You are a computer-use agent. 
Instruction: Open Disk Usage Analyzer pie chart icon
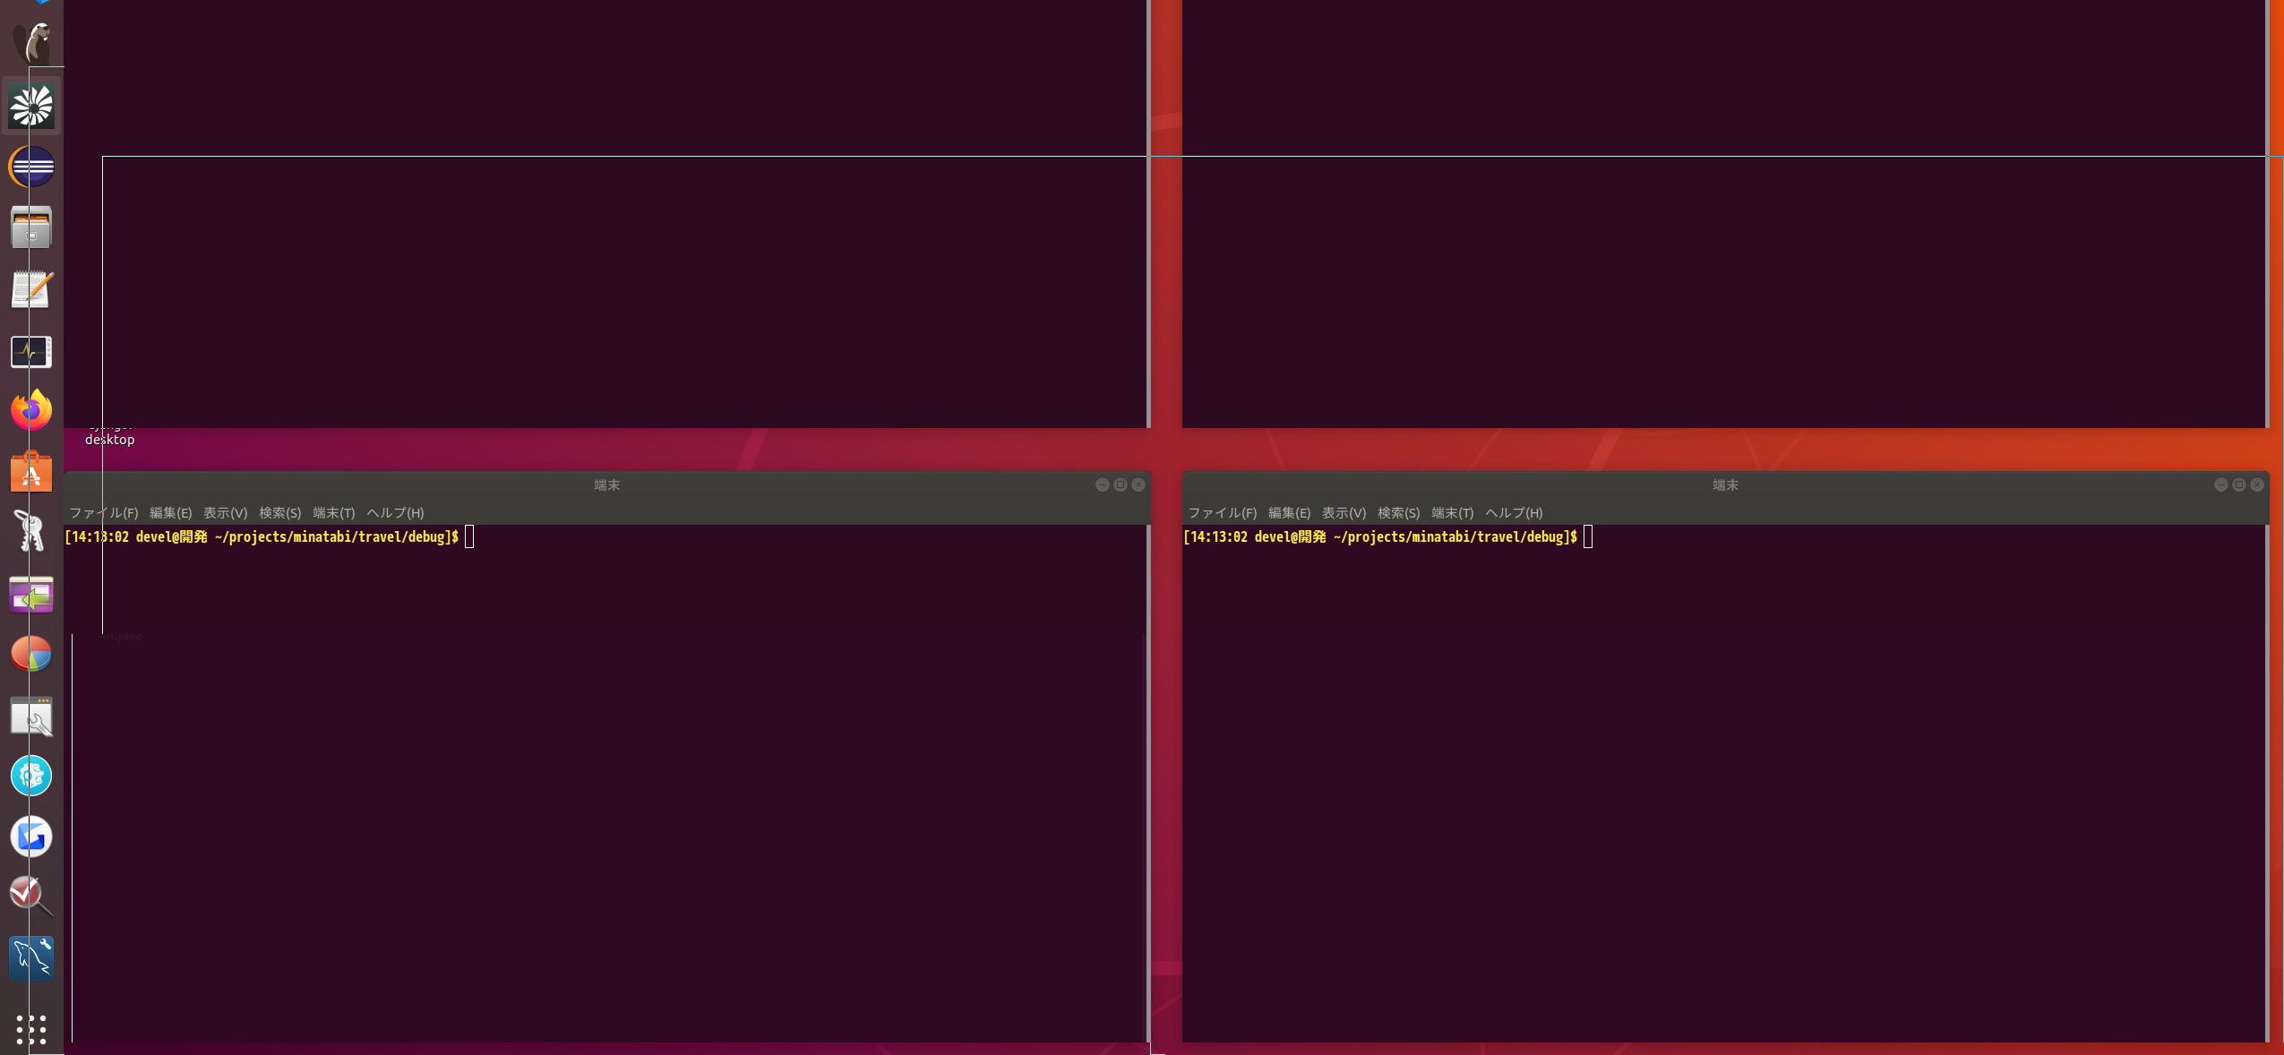coord(31,655)
